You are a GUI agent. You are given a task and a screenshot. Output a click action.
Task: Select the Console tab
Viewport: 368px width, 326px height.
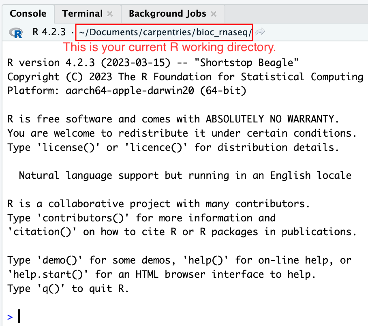(x=28, y=13)
